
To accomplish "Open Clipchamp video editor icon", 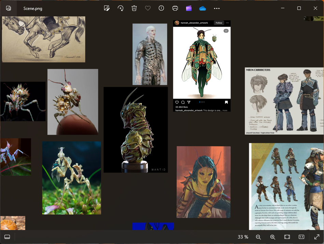I will click(x=189, y=8).
